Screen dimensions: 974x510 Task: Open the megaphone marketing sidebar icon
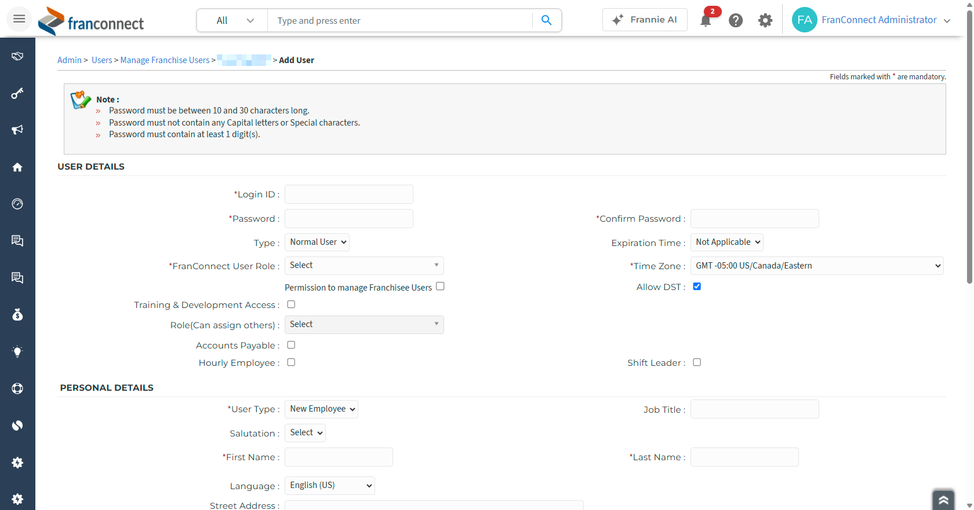[17, 130]
